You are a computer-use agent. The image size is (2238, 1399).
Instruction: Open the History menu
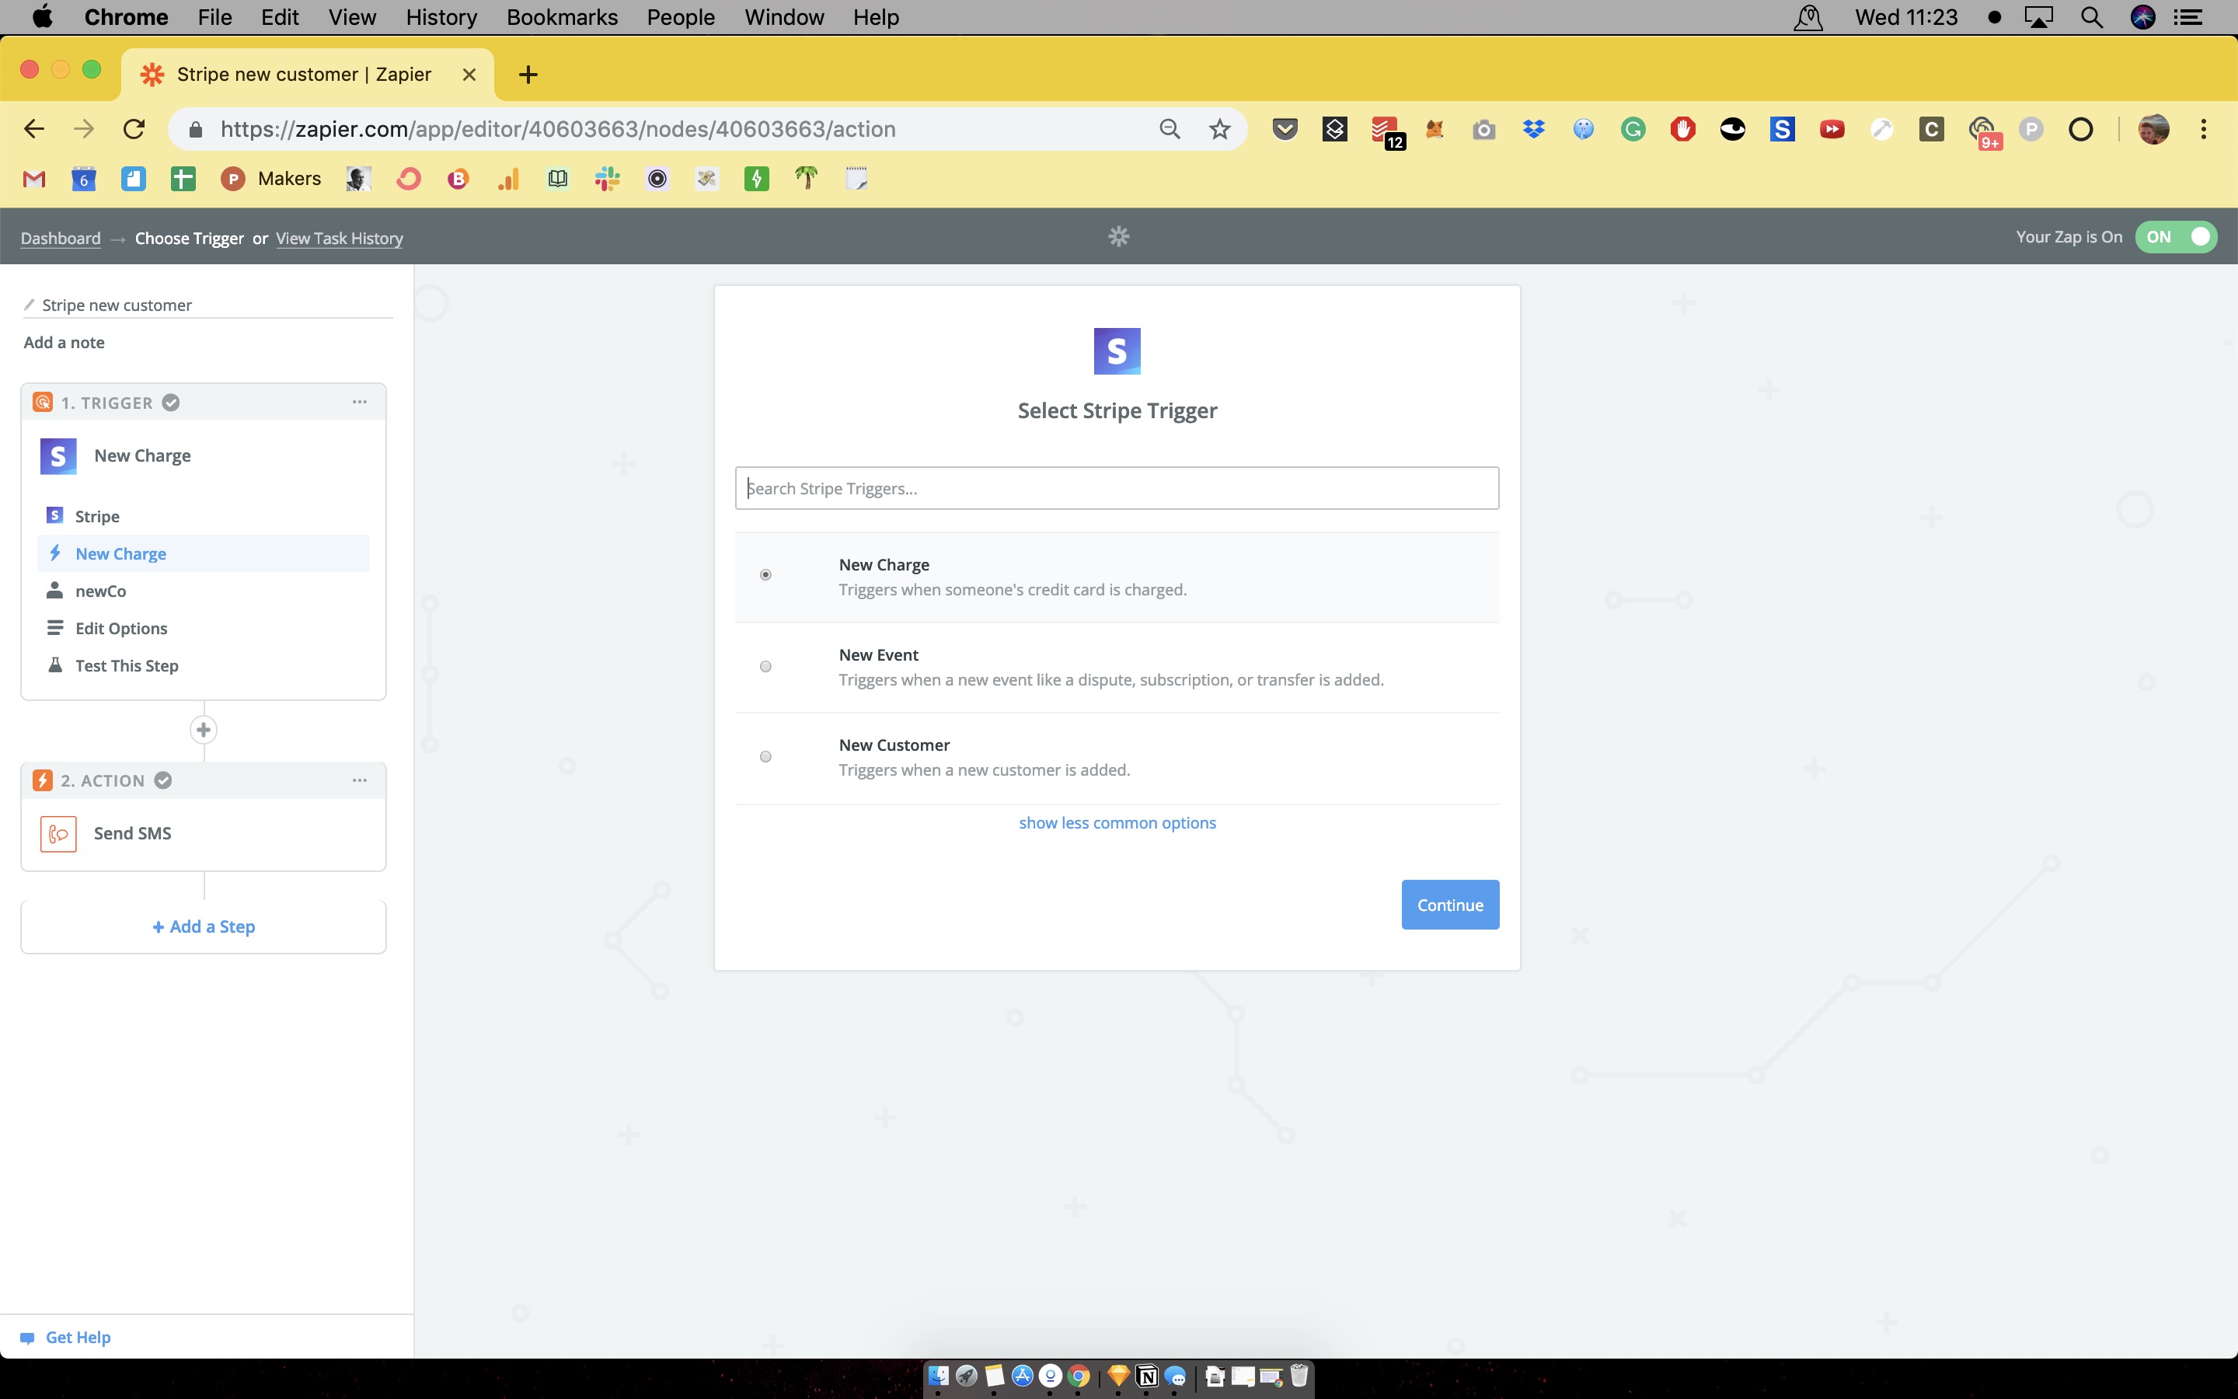point(441,16)
